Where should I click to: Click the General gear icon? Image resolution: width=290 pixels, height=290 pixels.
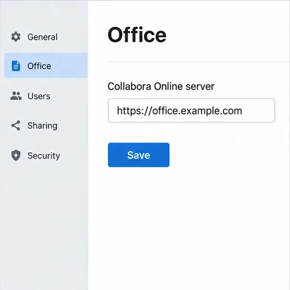pyautogui.click(x=16, y=37)
